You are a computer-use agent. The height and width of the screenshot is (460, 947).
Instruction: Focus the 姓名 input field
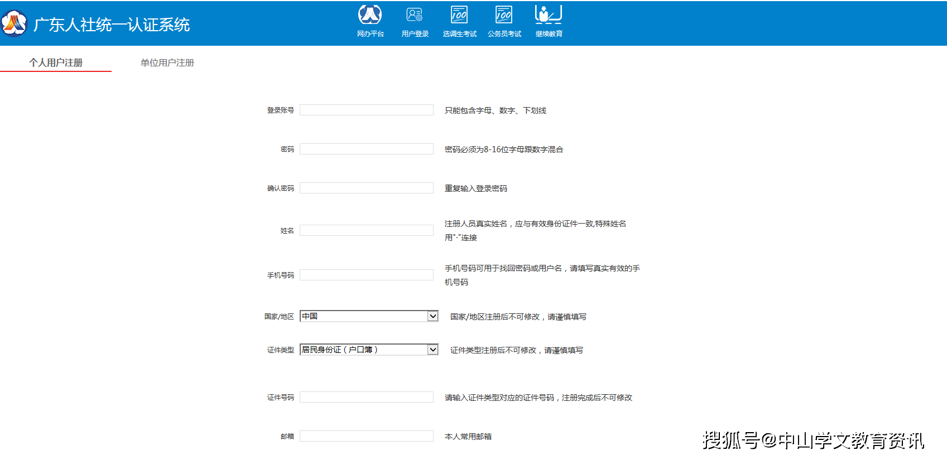(x=367, y=230)
